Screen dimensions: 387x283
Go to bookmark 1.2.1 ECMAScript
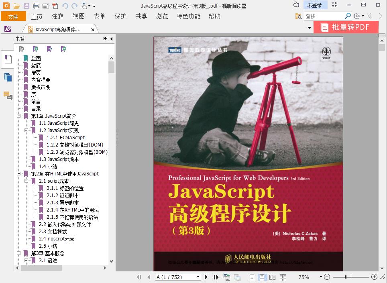66,137
